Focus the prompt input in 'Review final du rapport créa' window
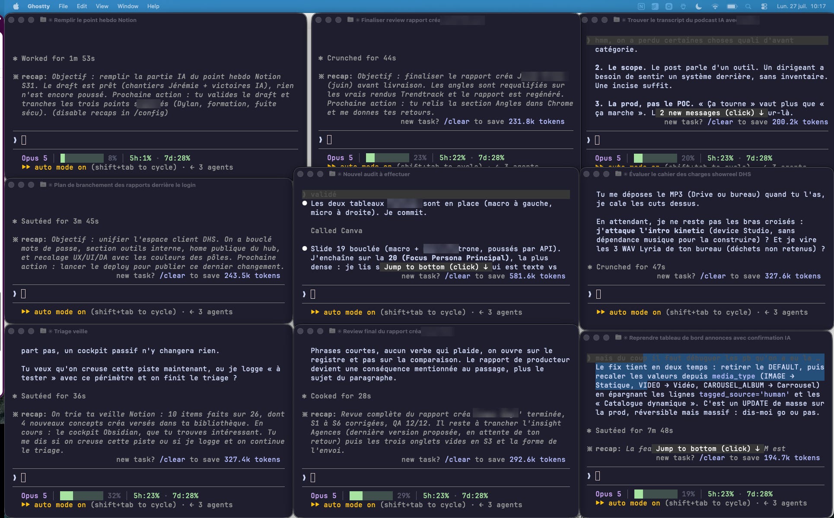 [x=436, y=477]
